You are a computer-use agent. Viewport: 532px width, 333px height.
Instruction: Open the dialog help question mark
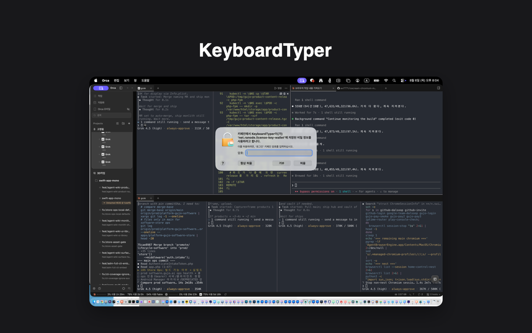pyautogui.click(x=223, y=163)
